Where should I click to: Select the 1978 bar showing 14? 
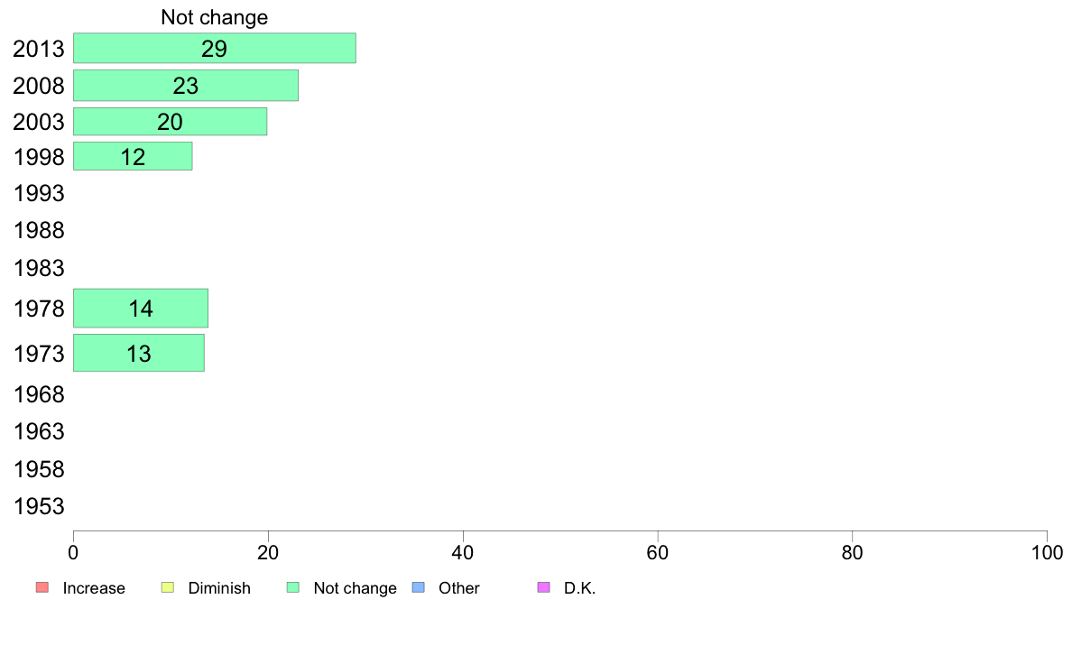[141, 309]
